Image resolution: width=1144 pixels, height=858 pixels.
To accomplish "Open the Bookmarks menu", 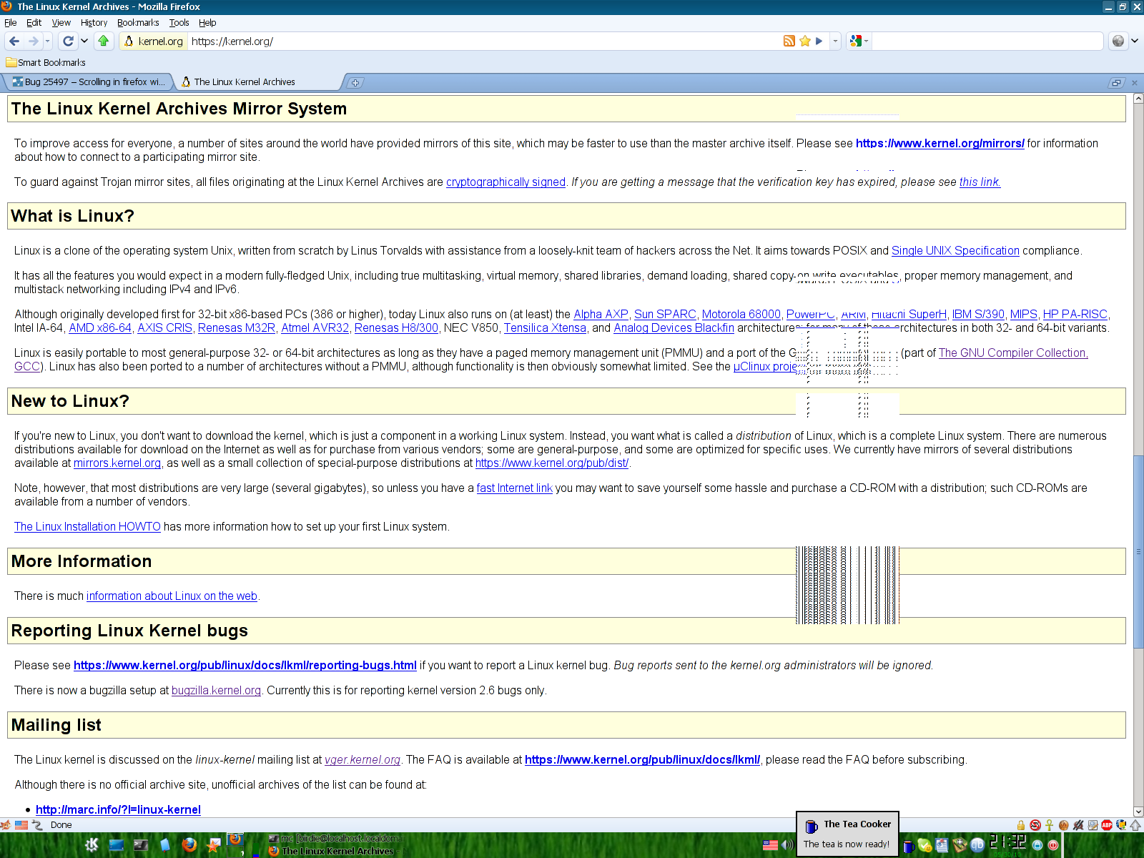I will [138, 23].
